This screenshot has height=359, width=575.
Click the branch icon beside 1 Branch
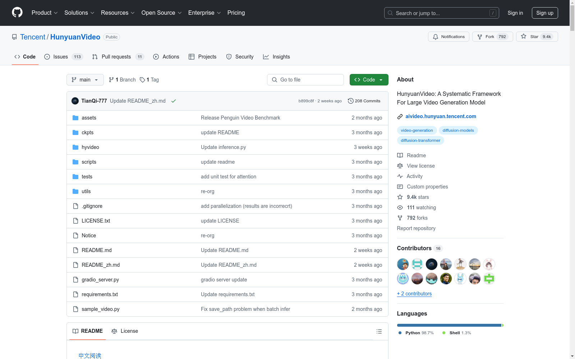click(x=111, y=80)
